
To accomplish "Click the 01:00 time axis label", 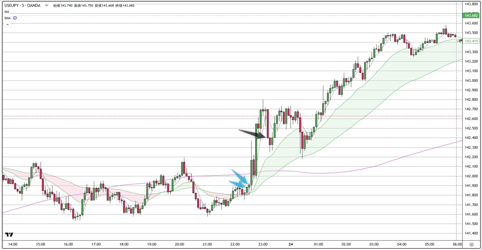I will 318,244.
